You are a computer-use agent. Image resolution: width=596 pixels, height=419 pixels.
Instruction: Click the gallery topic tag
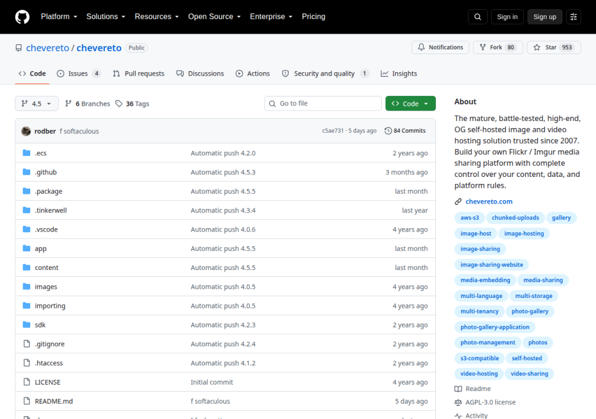pyautogui.click(x=561, y=218)
